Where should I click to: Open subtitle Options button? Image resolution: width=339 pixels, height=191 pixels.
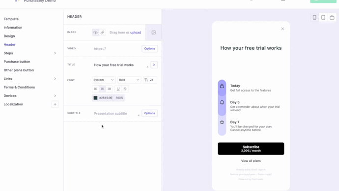coord(150,113)
